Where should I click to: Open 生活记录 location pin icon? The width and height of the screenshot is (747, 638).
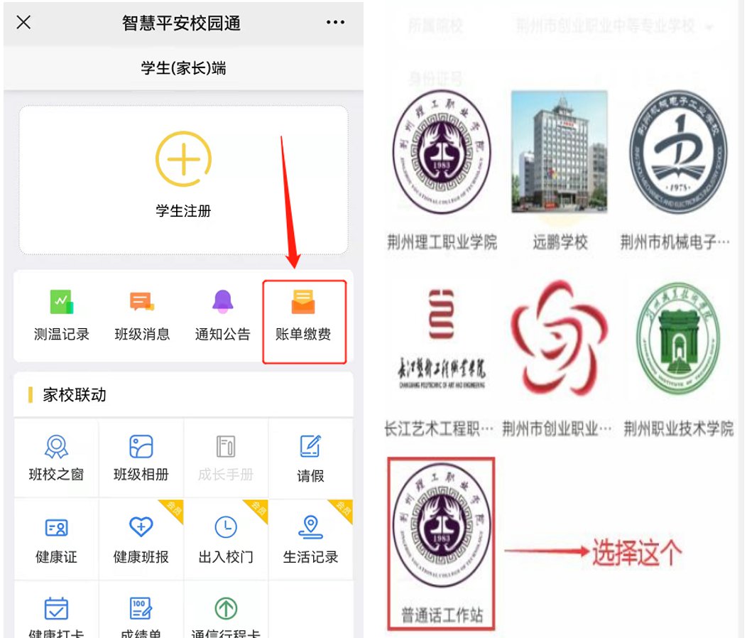[310, 527]
